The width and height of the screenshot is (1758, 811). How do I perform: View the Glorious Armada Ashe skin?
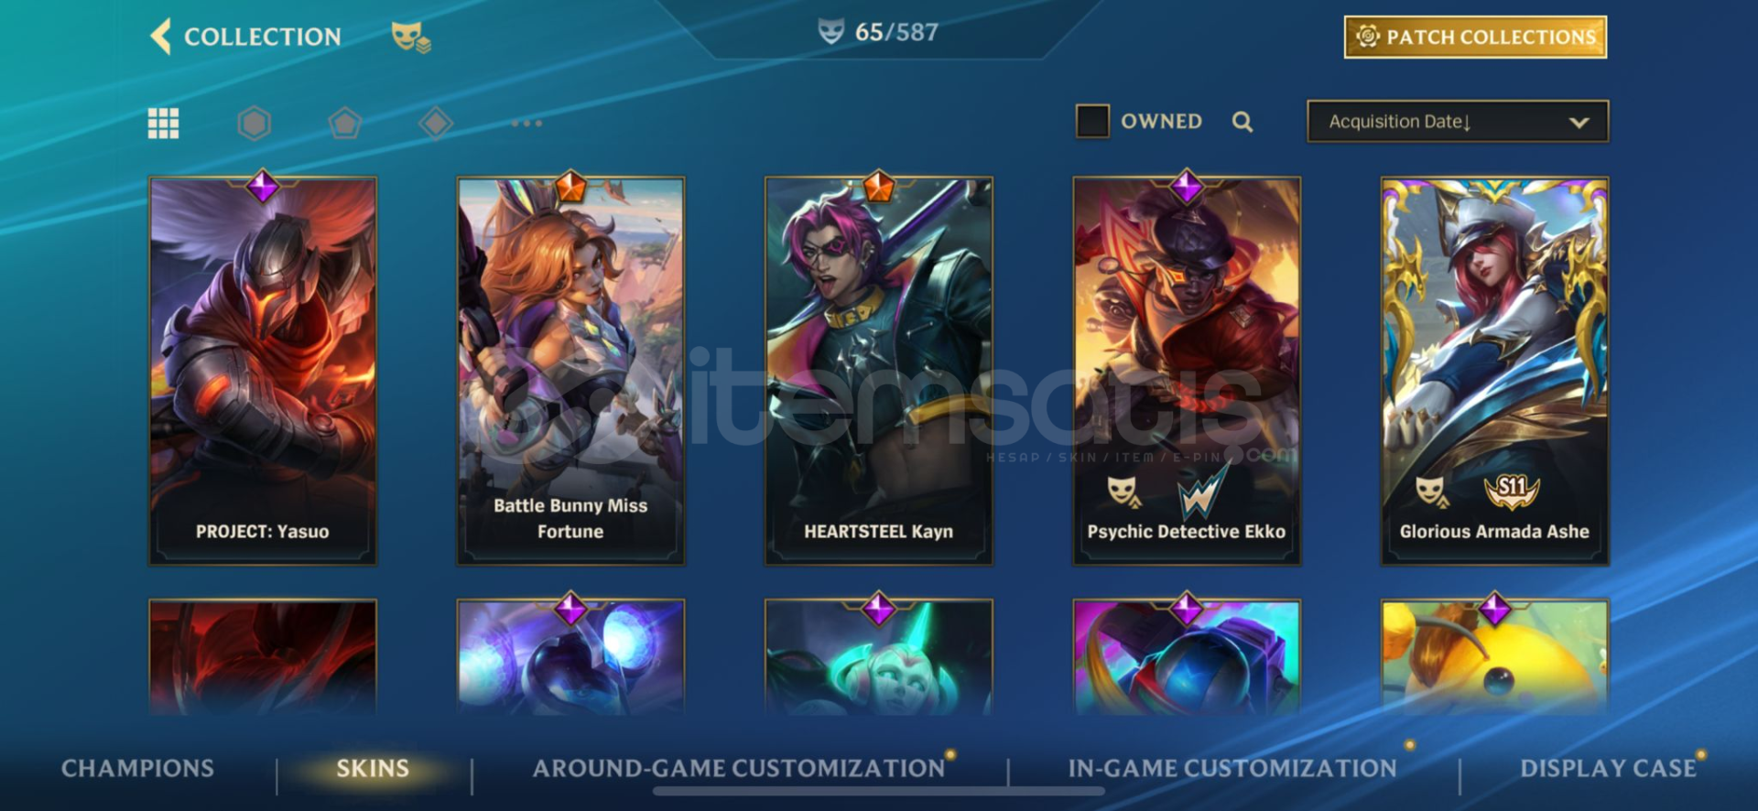click(1494, 371)
